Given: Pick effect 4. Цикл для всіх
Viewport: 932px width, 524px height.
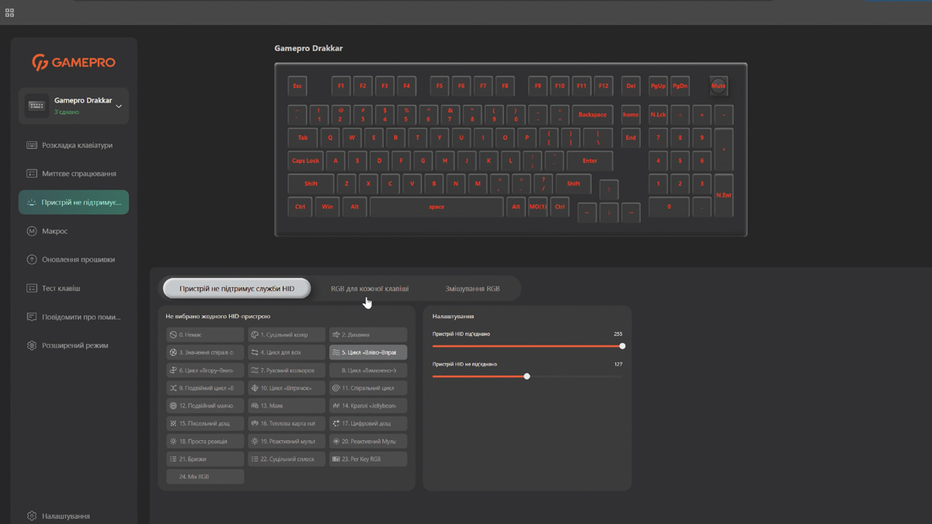Looking at the screenshot, I should [287, 352].
